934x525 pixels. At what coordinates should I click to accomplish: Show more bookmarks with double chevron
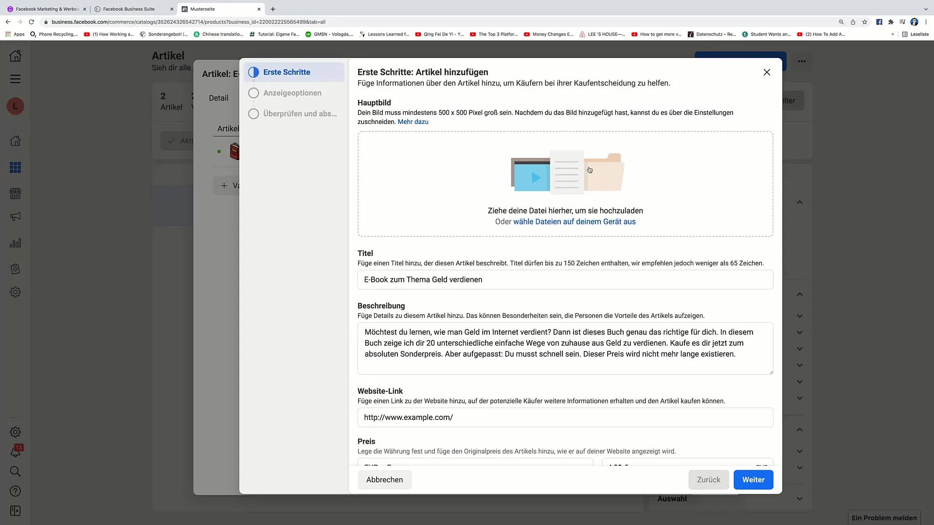tap(893, 34)
